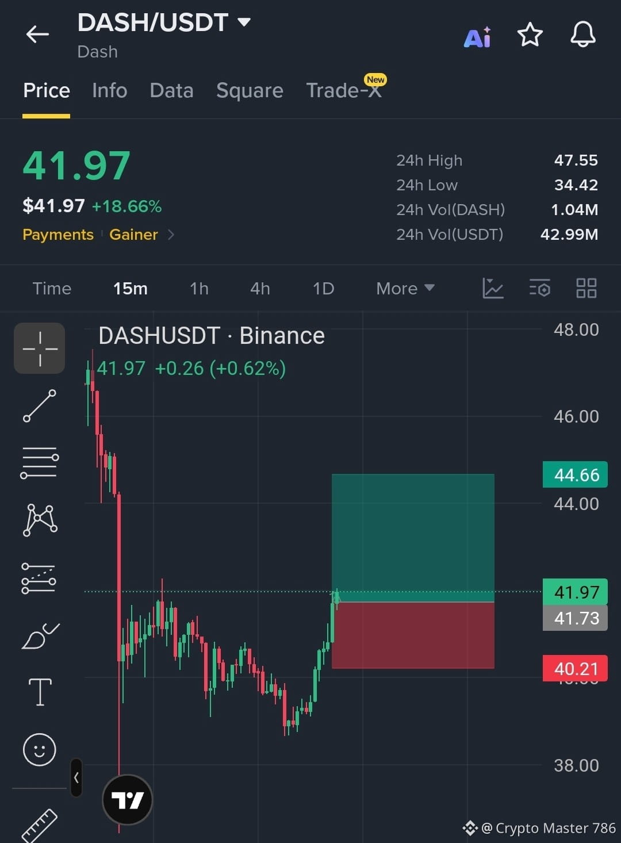
Task: Open the AI assistant icon
Action: 477,37
